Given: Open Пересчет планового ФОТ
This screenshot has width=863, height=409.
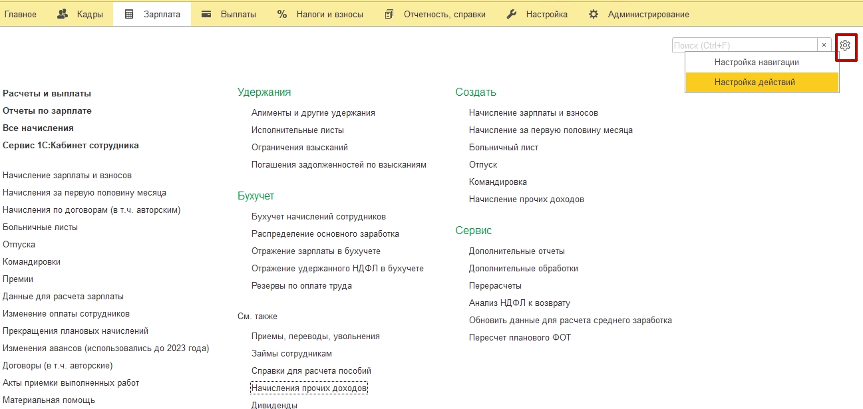Looking at the screenshot, I should click(x=520, y=338).
